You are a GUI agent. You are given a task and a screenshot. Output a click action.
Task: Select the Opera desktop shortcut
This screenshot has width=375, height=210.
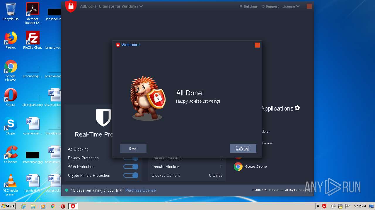pos(11,97)
